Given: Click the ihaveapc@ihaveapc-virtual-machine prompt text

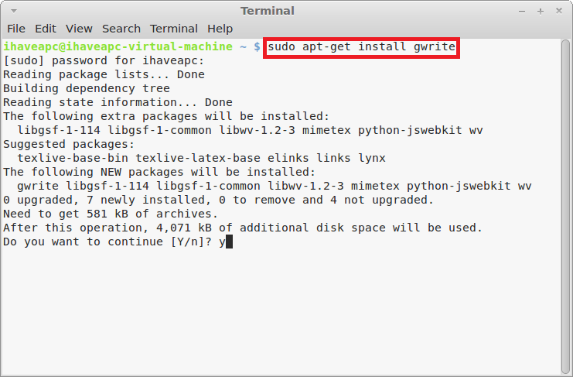Looking at the screenshot, I should pos(118,46).
